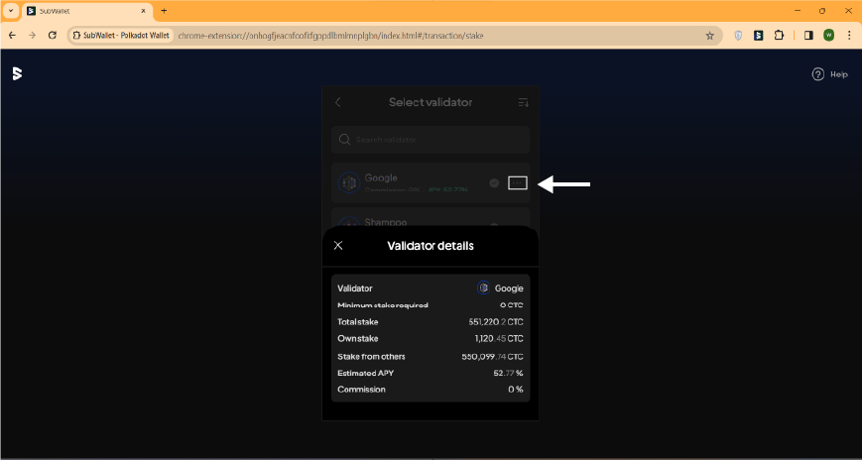Open Help in the top right
Image resolution: width=862 pixels, height=460 pixels.
[829, 74]
